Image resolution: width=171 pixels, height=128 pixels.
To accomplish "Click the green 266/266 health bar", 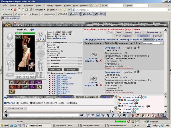I will 25,33.
